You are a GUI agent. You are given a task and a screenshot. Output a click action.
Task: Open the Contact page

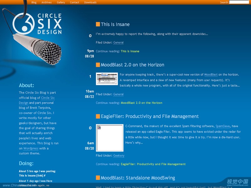[x=74, y=3]
